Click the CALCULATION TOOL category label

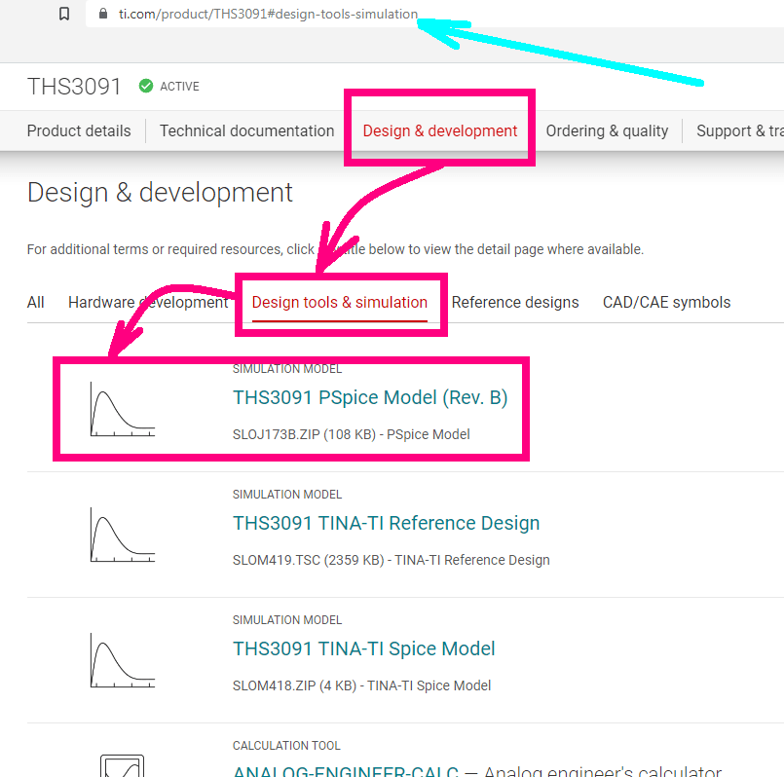pyautogui.click(x=286, y=746)
